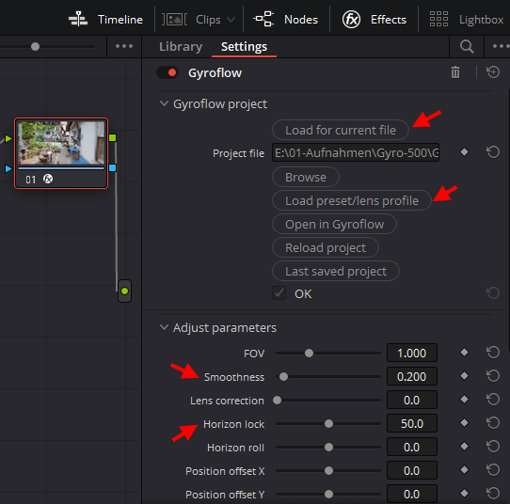Collapse the Adjust parameters section
Viewport: 510px width, 504px height.
[164, 327]
